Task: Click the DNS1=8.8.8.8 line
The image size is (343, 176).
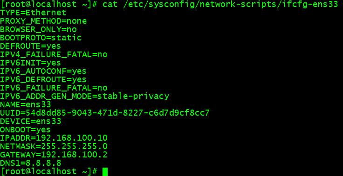Action: (31, 163)
